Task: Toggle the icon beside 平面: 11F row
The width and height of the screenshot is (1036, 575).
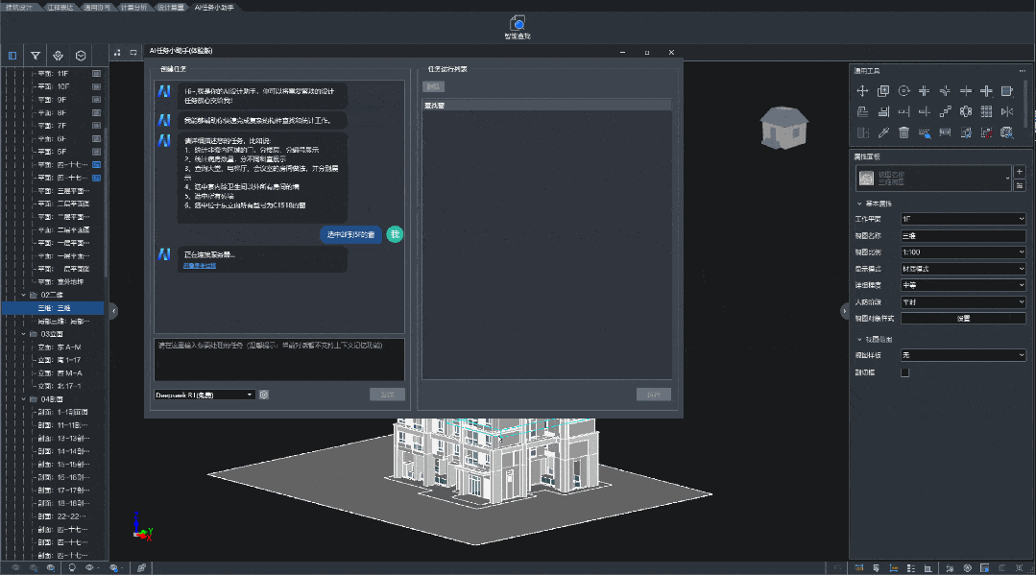Action: [x=96, y=73]
